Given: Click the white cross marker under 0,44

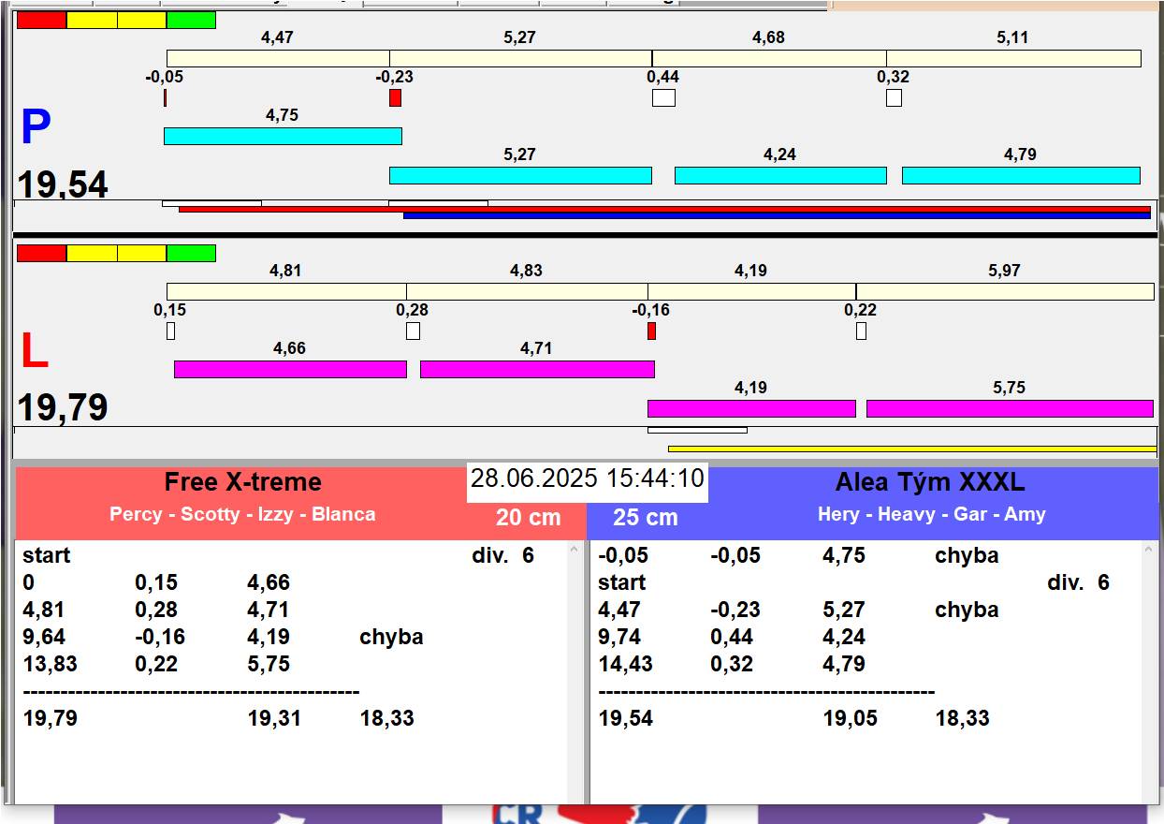Looking at the screenshot, I should (x=663, y=97).
